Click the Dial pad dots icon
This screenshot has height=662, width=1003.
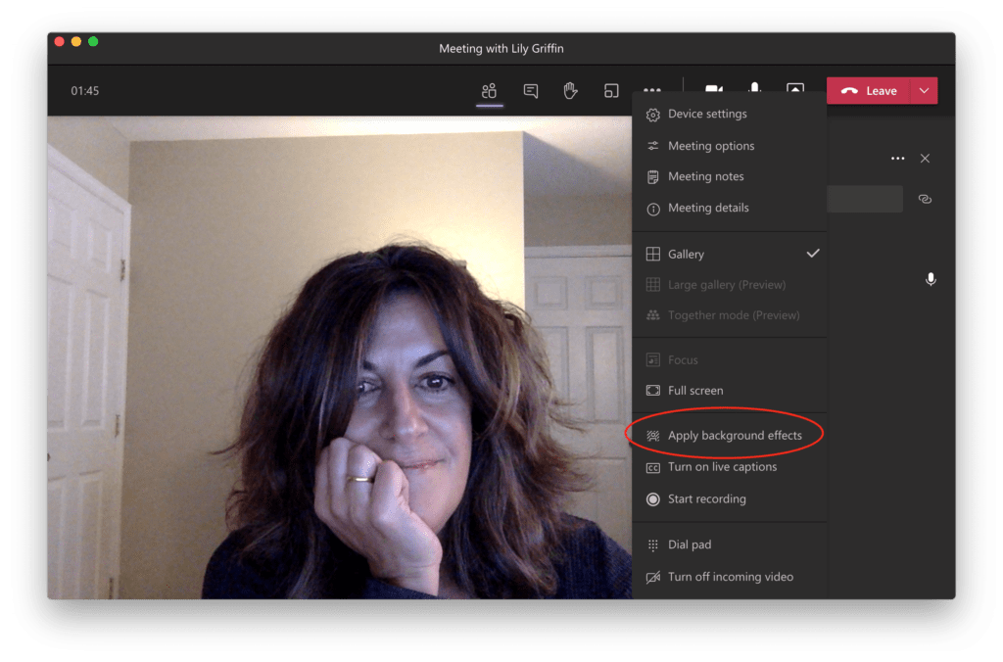652,544
